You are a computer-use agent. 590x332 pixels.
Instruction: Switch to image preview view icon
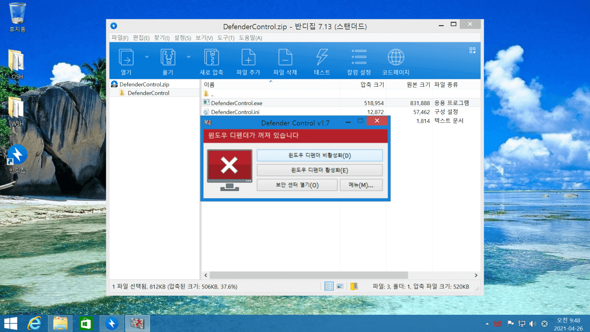(340, 286)
